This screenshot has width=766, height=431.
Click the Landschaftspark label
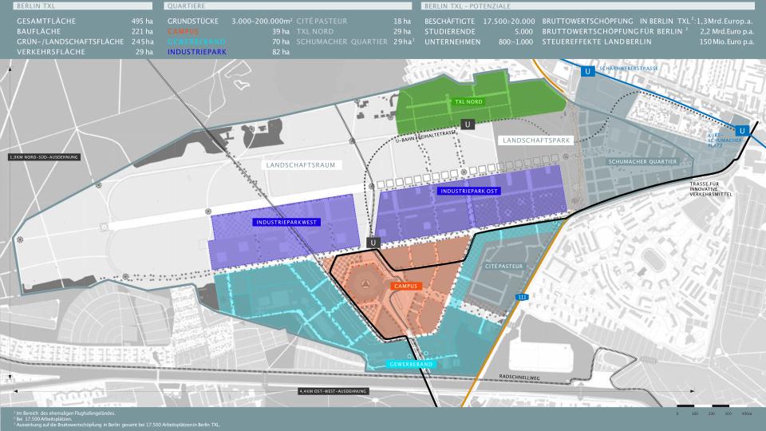click(x=535, y=140)
